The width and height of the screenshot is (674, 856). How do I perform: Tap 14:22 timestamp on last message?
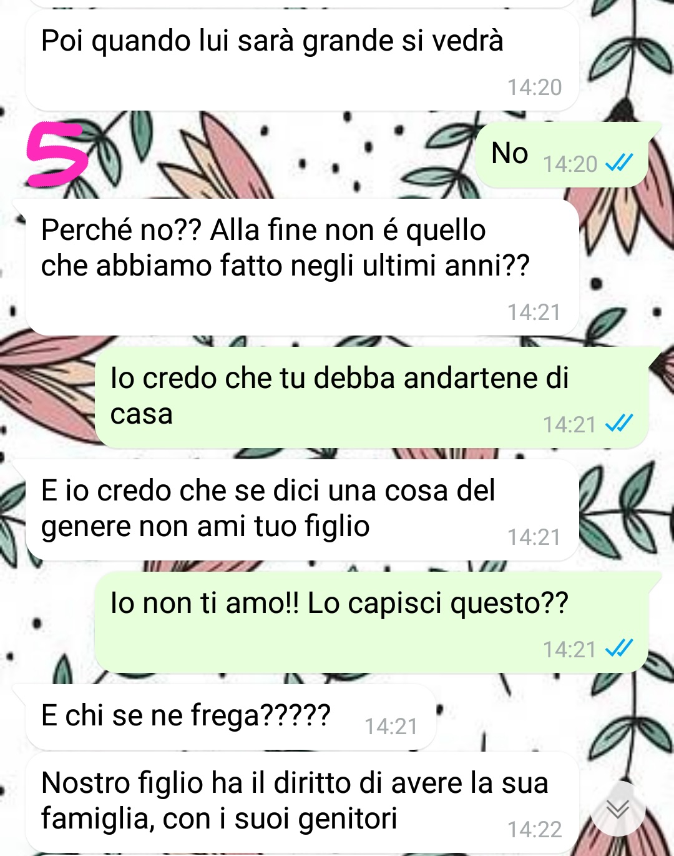[x=534, y=829]
